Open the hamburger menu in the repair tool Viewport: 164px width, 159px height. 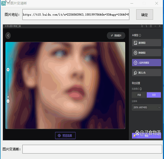151,26
